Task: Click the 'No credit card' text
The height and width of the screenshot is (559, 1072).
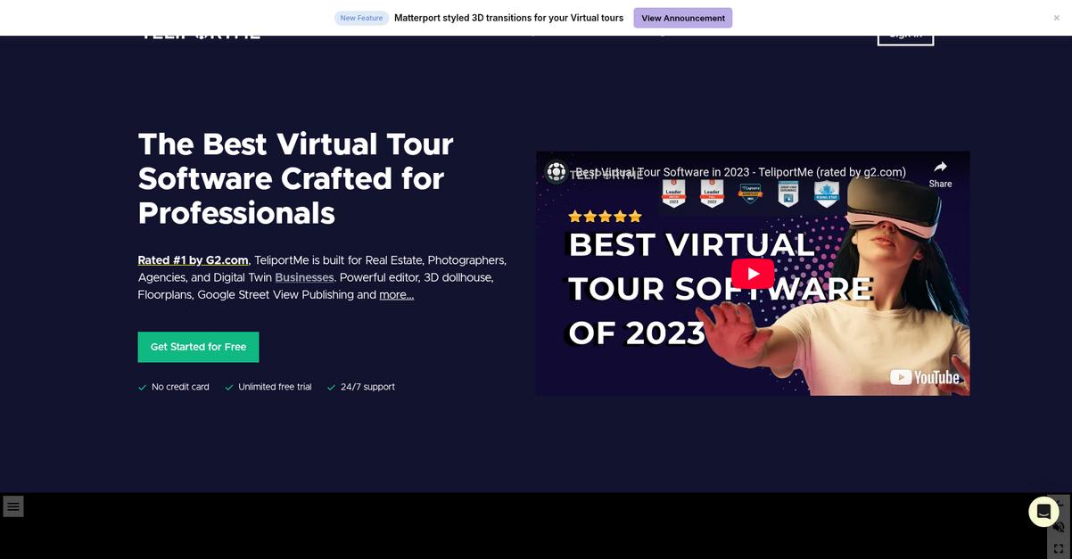Action: click(x=180, y=387)
